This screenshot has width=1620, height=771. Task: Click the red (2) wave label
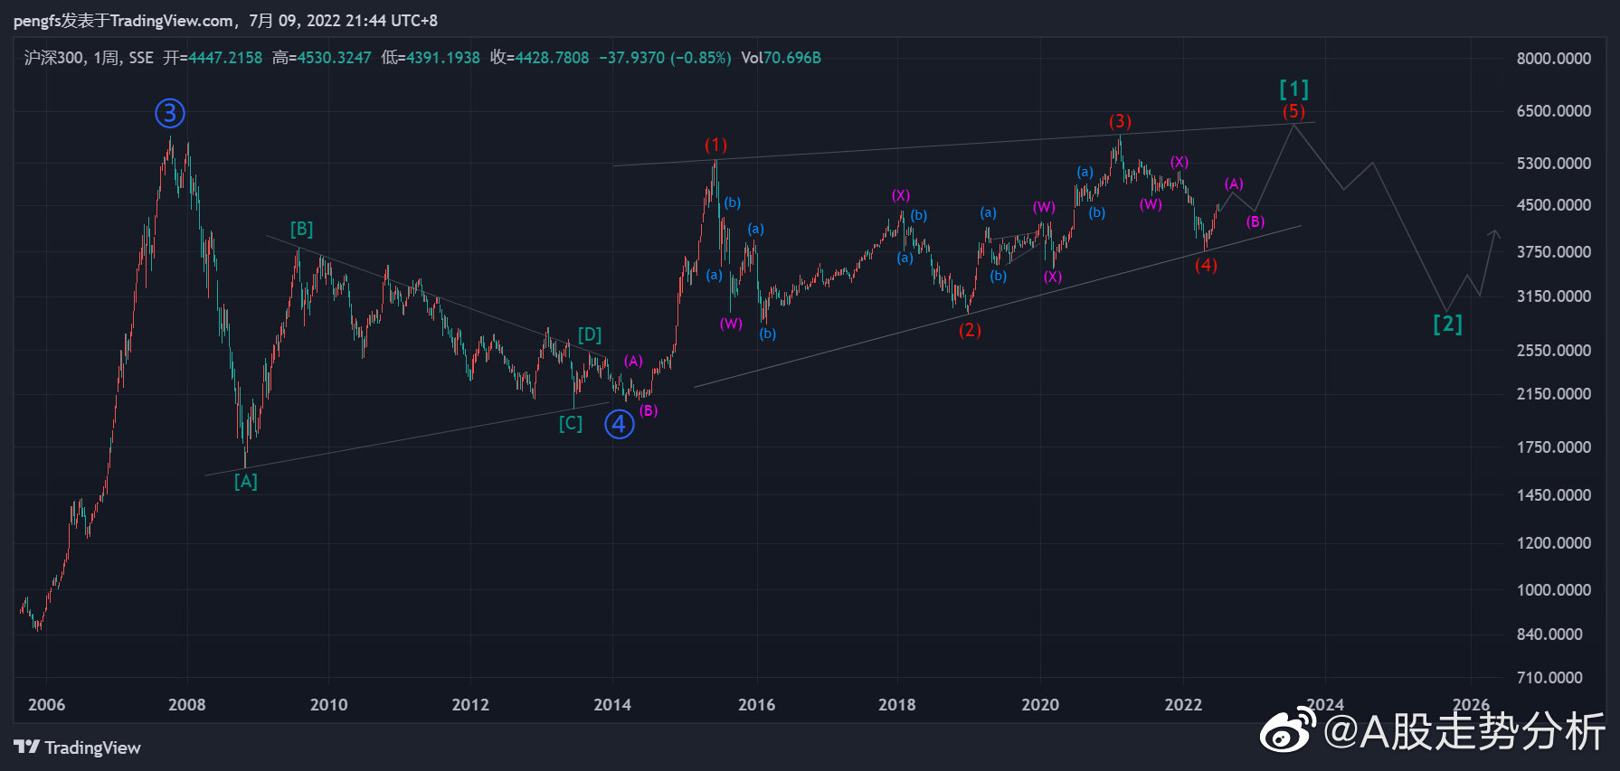tap(970, 330)
